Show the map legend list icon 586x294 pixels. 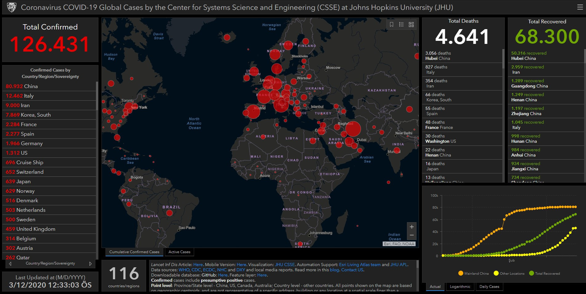401,25
